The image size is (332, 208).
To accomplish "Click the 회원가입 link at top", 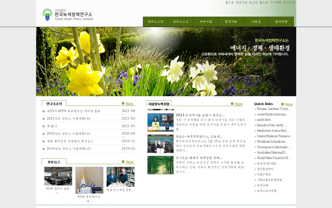I will [241, 2].
